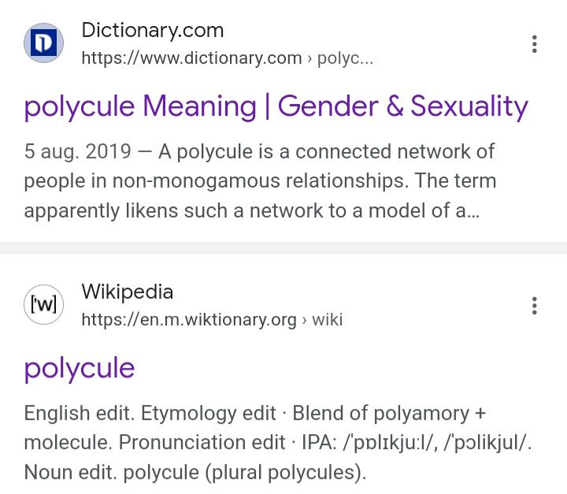The image size is (567, 494).
Task: Click the 'wiki' breadcrumb path
Action: tap(328, 320)
